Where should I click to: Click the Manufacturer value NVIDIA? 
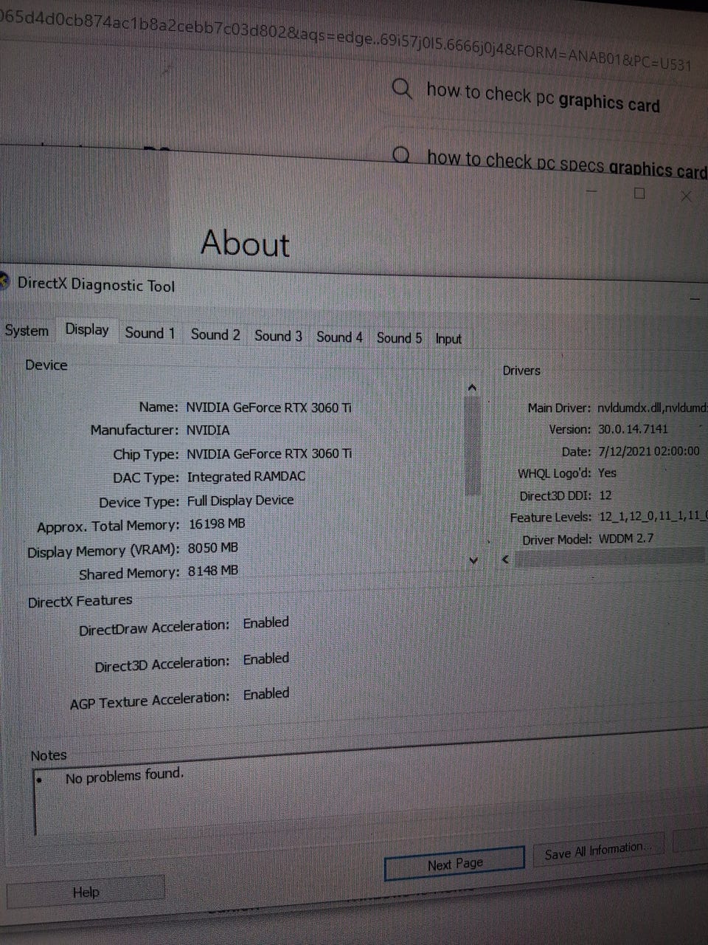coord(208,430)
